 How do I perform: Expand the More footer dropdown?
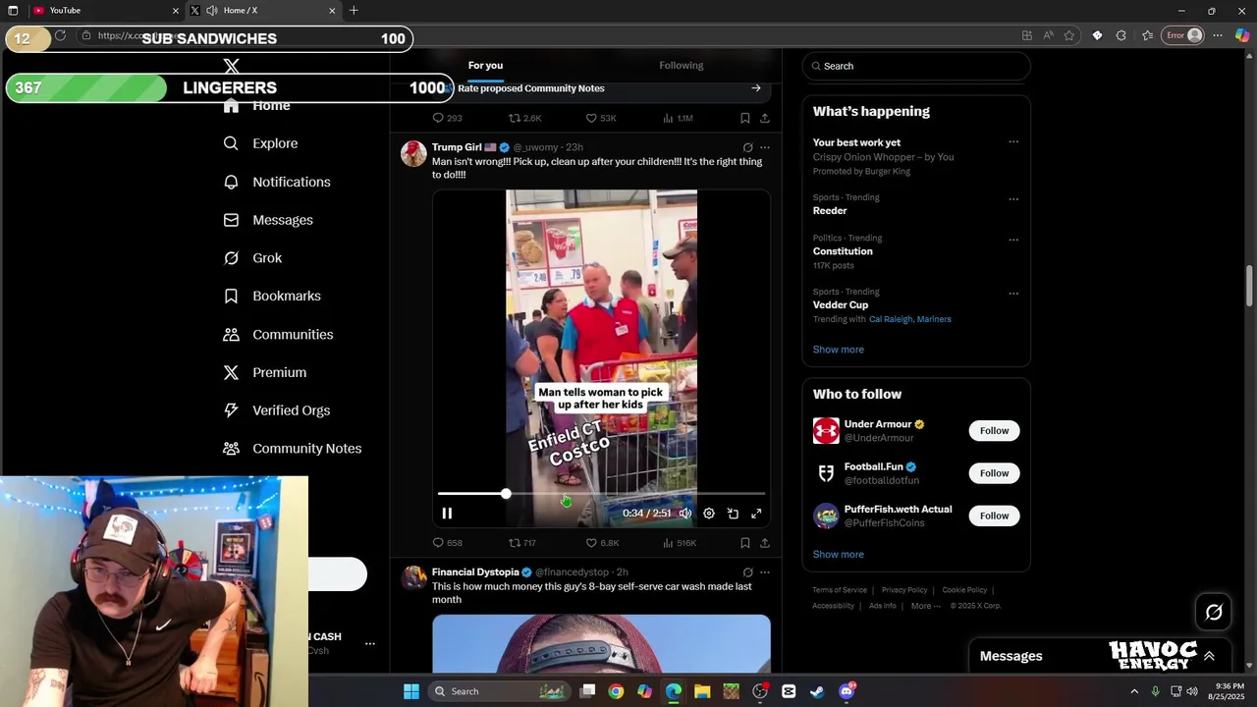point(925,606)
